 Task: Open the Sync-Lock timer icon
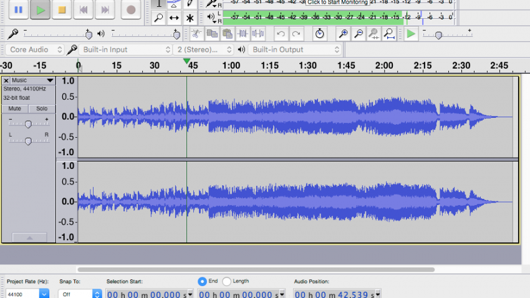(x=319, y=34)
